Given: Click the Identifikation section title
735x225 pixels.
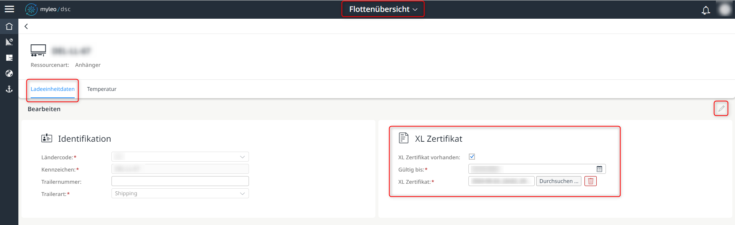Looking at the screenshot, I should tap(85, 139).
